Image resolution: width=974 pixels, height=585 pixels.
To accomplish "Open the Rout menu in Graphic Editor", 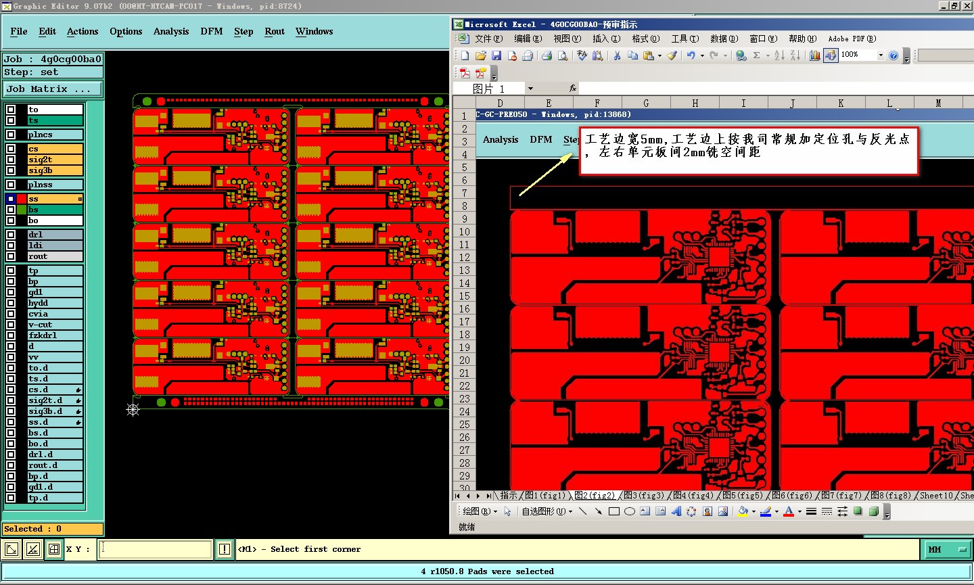I will pos(275,32).
